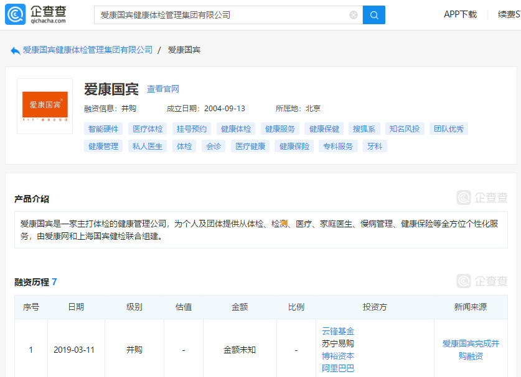
Task: Open investor link 阿里巴巴
Action: pyautogui.click(x=338, y=368)
